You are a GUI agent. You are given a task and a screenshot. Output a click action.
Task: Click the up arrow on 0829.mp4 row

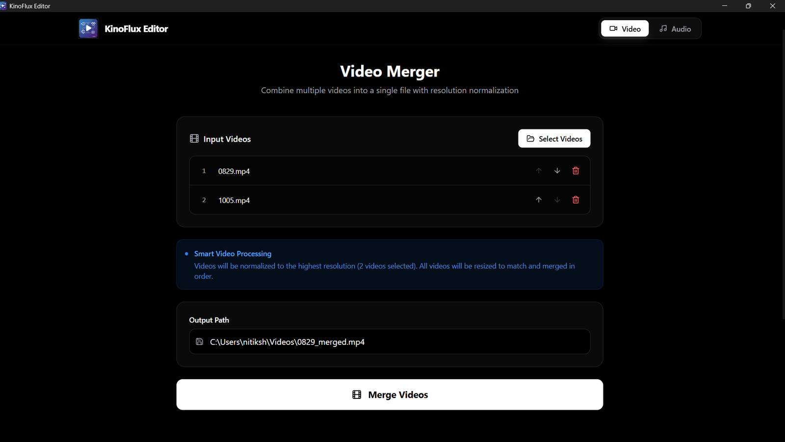pyautogui.click(x=538, y=171)
